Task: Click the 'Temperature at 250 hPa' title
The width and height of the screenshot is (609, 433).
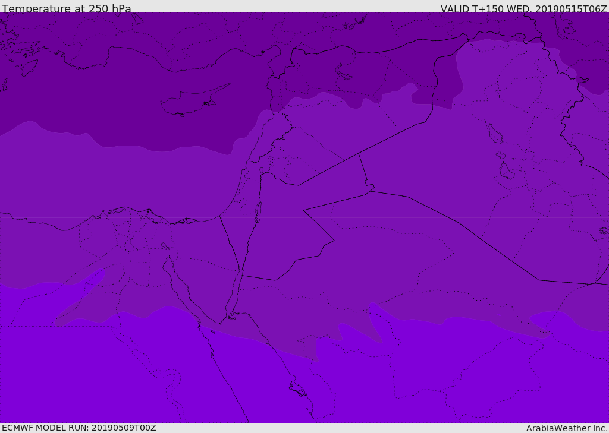Action: pos(67,8)
